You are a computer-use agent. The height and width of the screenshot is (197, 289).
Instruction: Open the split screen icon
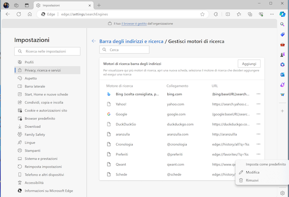[x=228, y=14]
